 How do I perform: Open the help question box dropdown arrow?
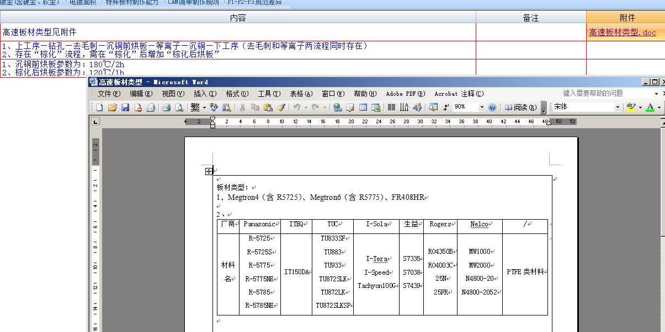coord(656,94)
